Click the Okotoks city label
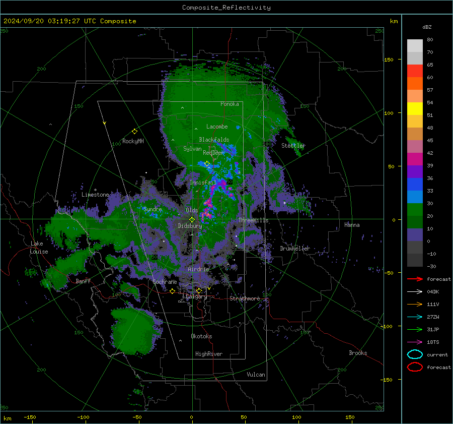 click(201, 336)
